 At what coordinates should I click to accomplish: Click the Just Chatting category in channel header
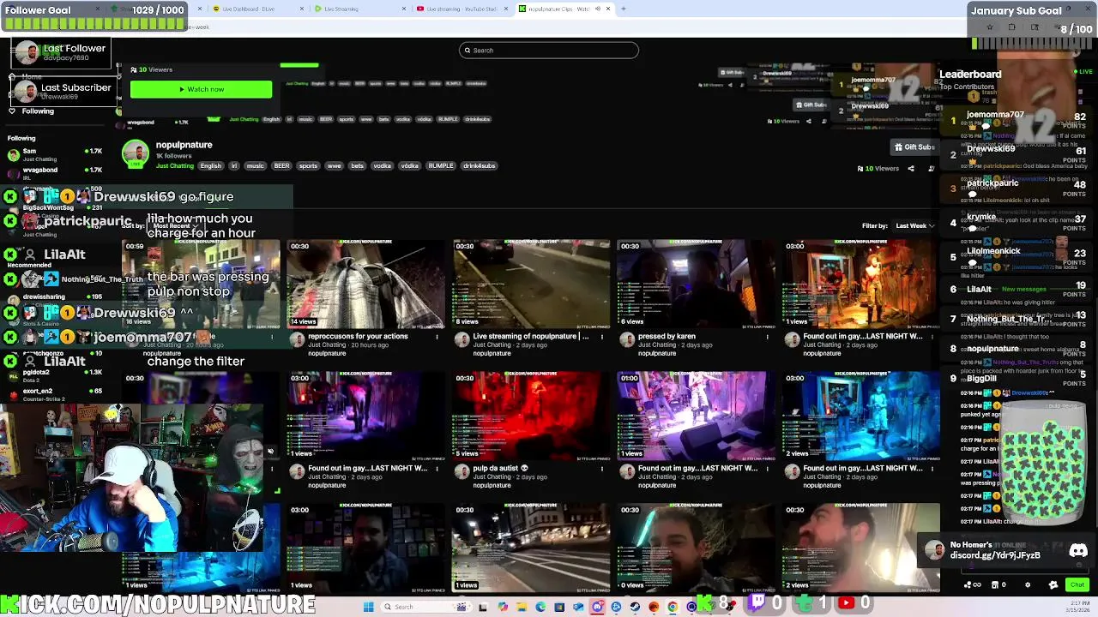coord(175,166)
